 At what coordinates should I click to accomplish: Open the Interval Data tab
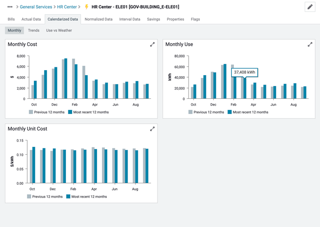coord(129,19)
